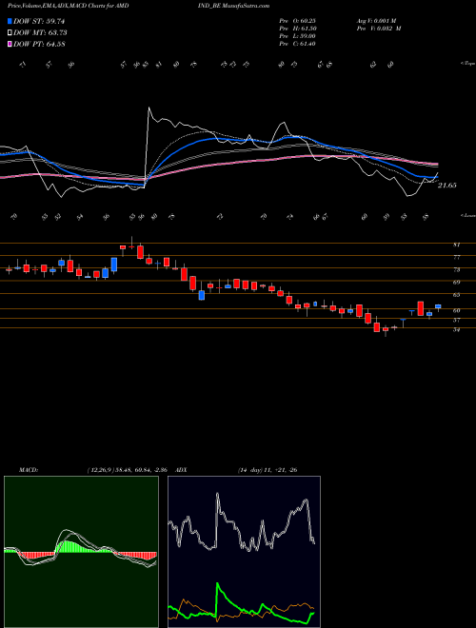476x628 pixels.
Task: Click the 'Avg V: 0.001 M' volume text
Action: point(376,20)
